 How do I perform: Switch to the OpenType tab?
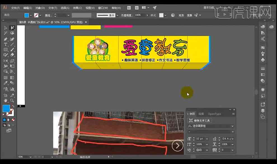coord(214,114)
